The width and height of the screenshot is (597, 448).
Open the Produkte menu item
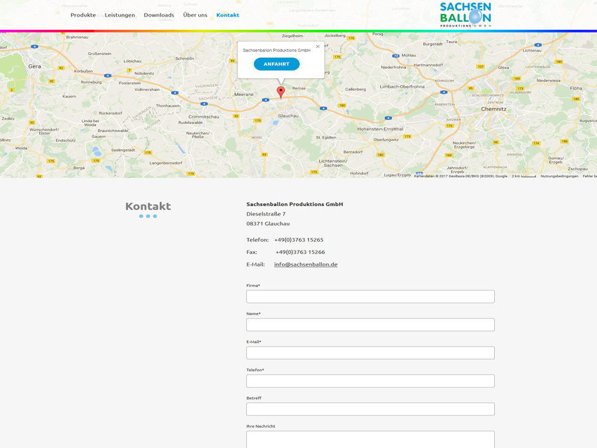pos(83,15)
